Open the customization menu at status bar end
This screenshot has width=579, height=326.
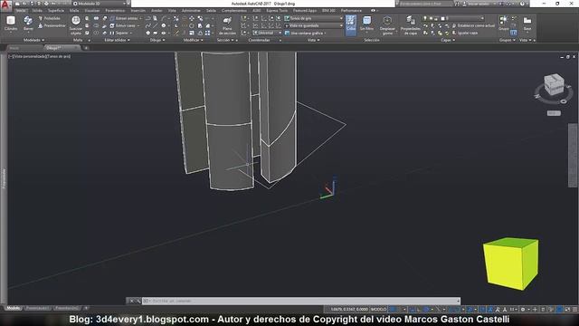point(575,309)
